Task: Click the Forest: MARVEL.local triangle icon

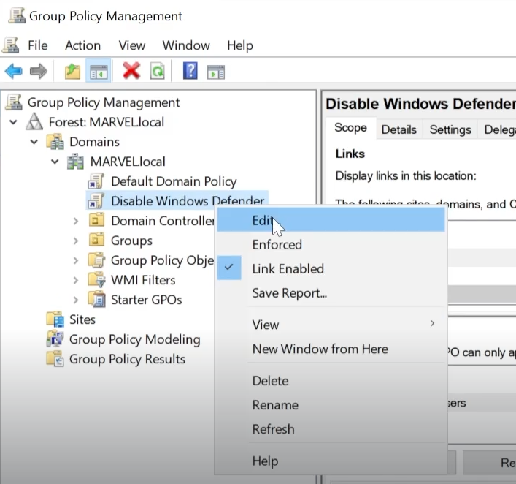Action: (x=34, y=121)
